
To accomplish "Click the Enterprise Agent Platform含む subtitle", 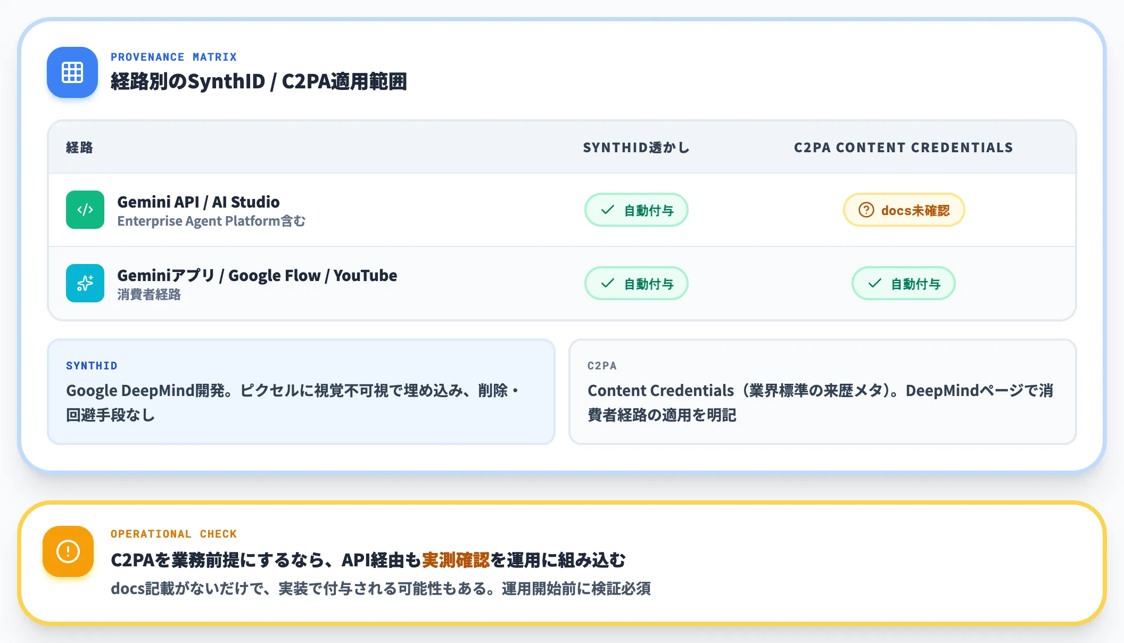I will [x=211, y=221].
